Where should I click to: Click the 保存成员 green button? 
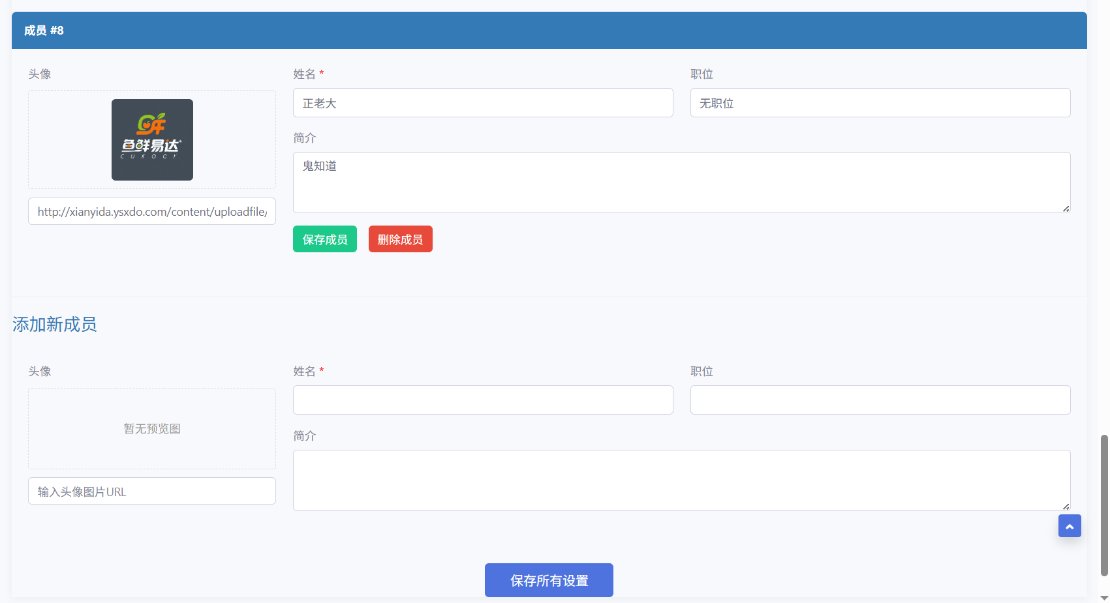[x=325, y=239]
